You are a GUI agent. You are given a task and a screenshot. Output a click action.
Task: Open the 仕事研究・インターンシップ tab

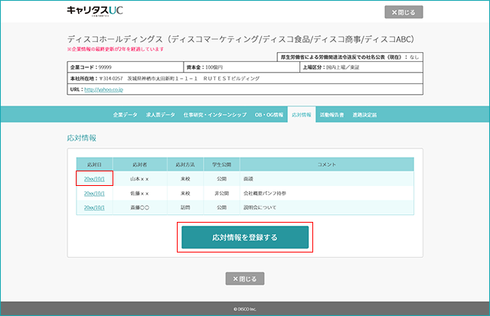point(215,115)
